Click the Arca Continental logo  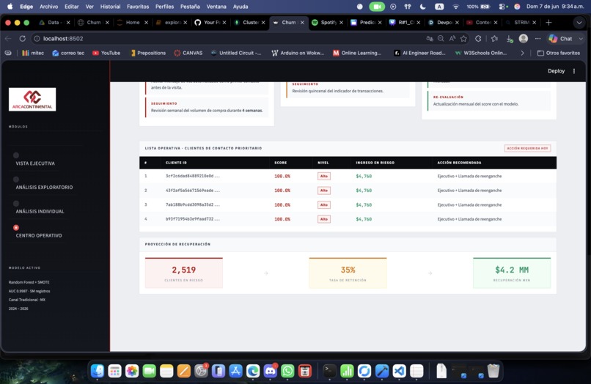pyautogui.click(x=32, y=100)
